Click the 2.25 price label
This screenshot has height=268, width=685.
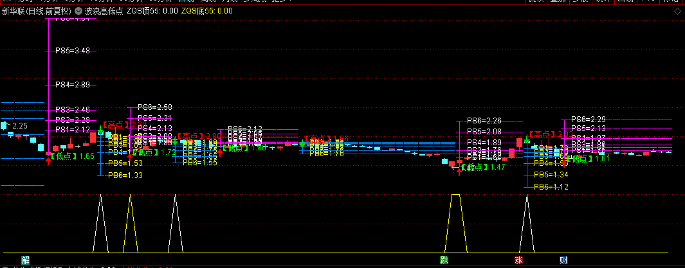click(20, 126)
